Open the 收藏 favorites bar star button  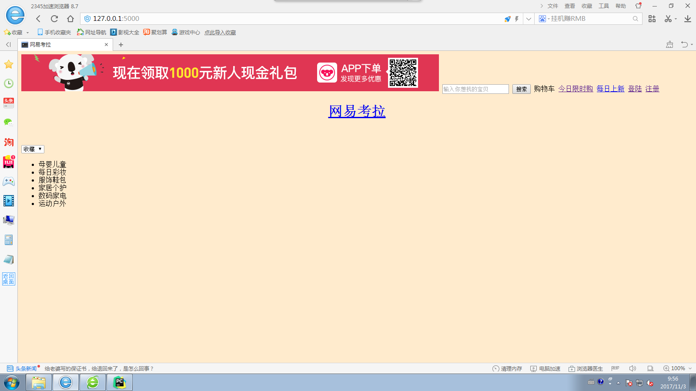point(13,32)
